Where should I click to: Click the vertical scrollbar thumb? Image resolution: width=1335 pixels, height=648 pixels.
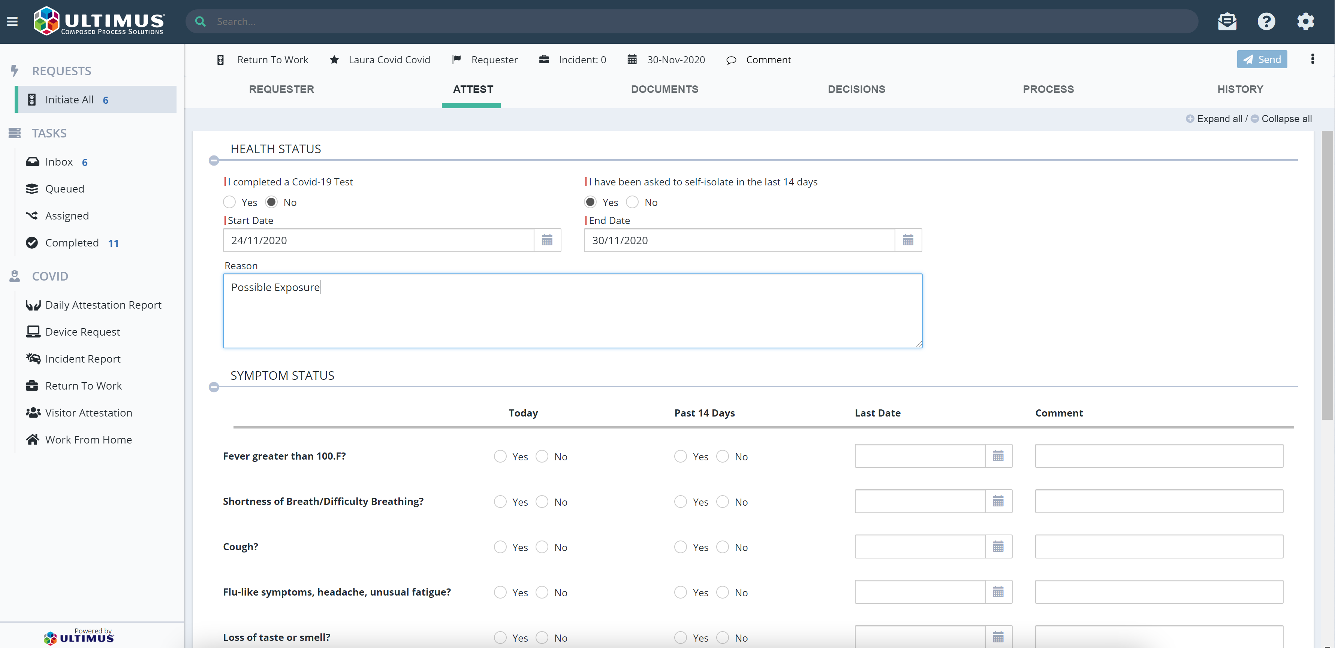point(1327,275)
